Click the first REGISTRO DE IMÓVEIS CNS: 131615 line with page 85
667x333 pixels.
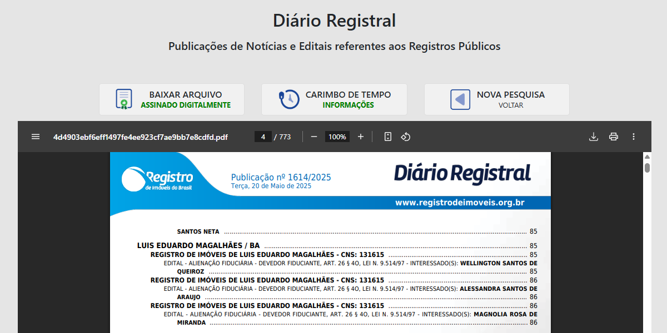pos(344,254)
